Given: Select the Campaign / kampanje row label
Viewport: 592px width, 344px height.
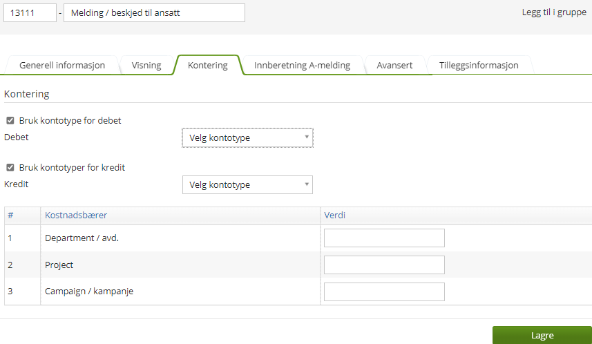Looking at the screenshot, I should point(89,291).
